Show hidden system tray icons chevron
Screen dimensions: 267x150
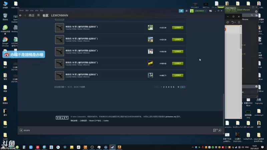click(x=193, y=147)
